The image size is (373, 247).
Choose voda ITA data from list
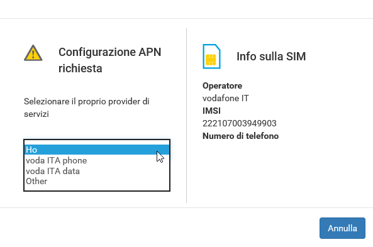point(97,171)
